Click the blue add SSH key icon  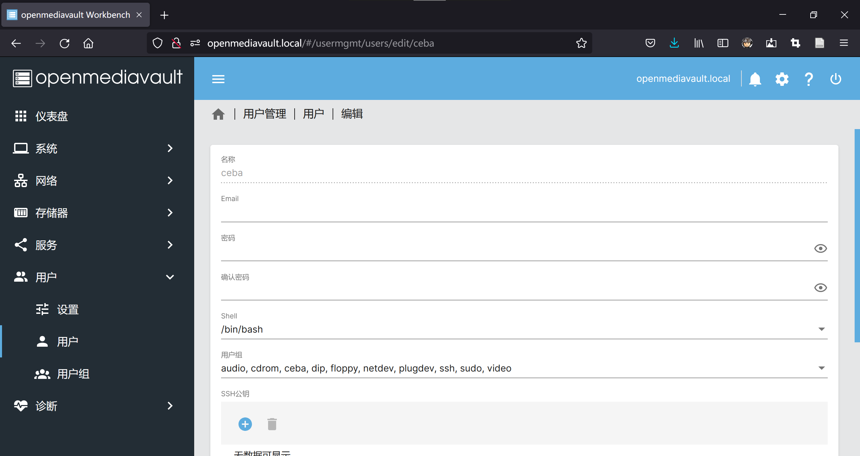245,424
